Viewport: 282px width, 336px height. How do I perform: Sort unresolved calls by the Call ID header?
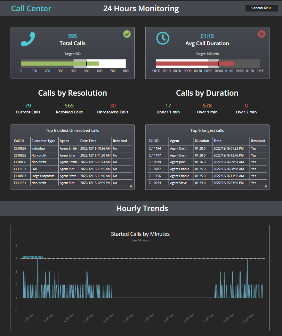point(19,141)
